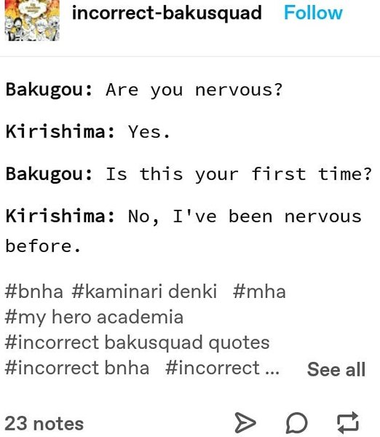Reblog the post using the arrows icon
Viewport: 380px width, 437px height.
(348, 423)
